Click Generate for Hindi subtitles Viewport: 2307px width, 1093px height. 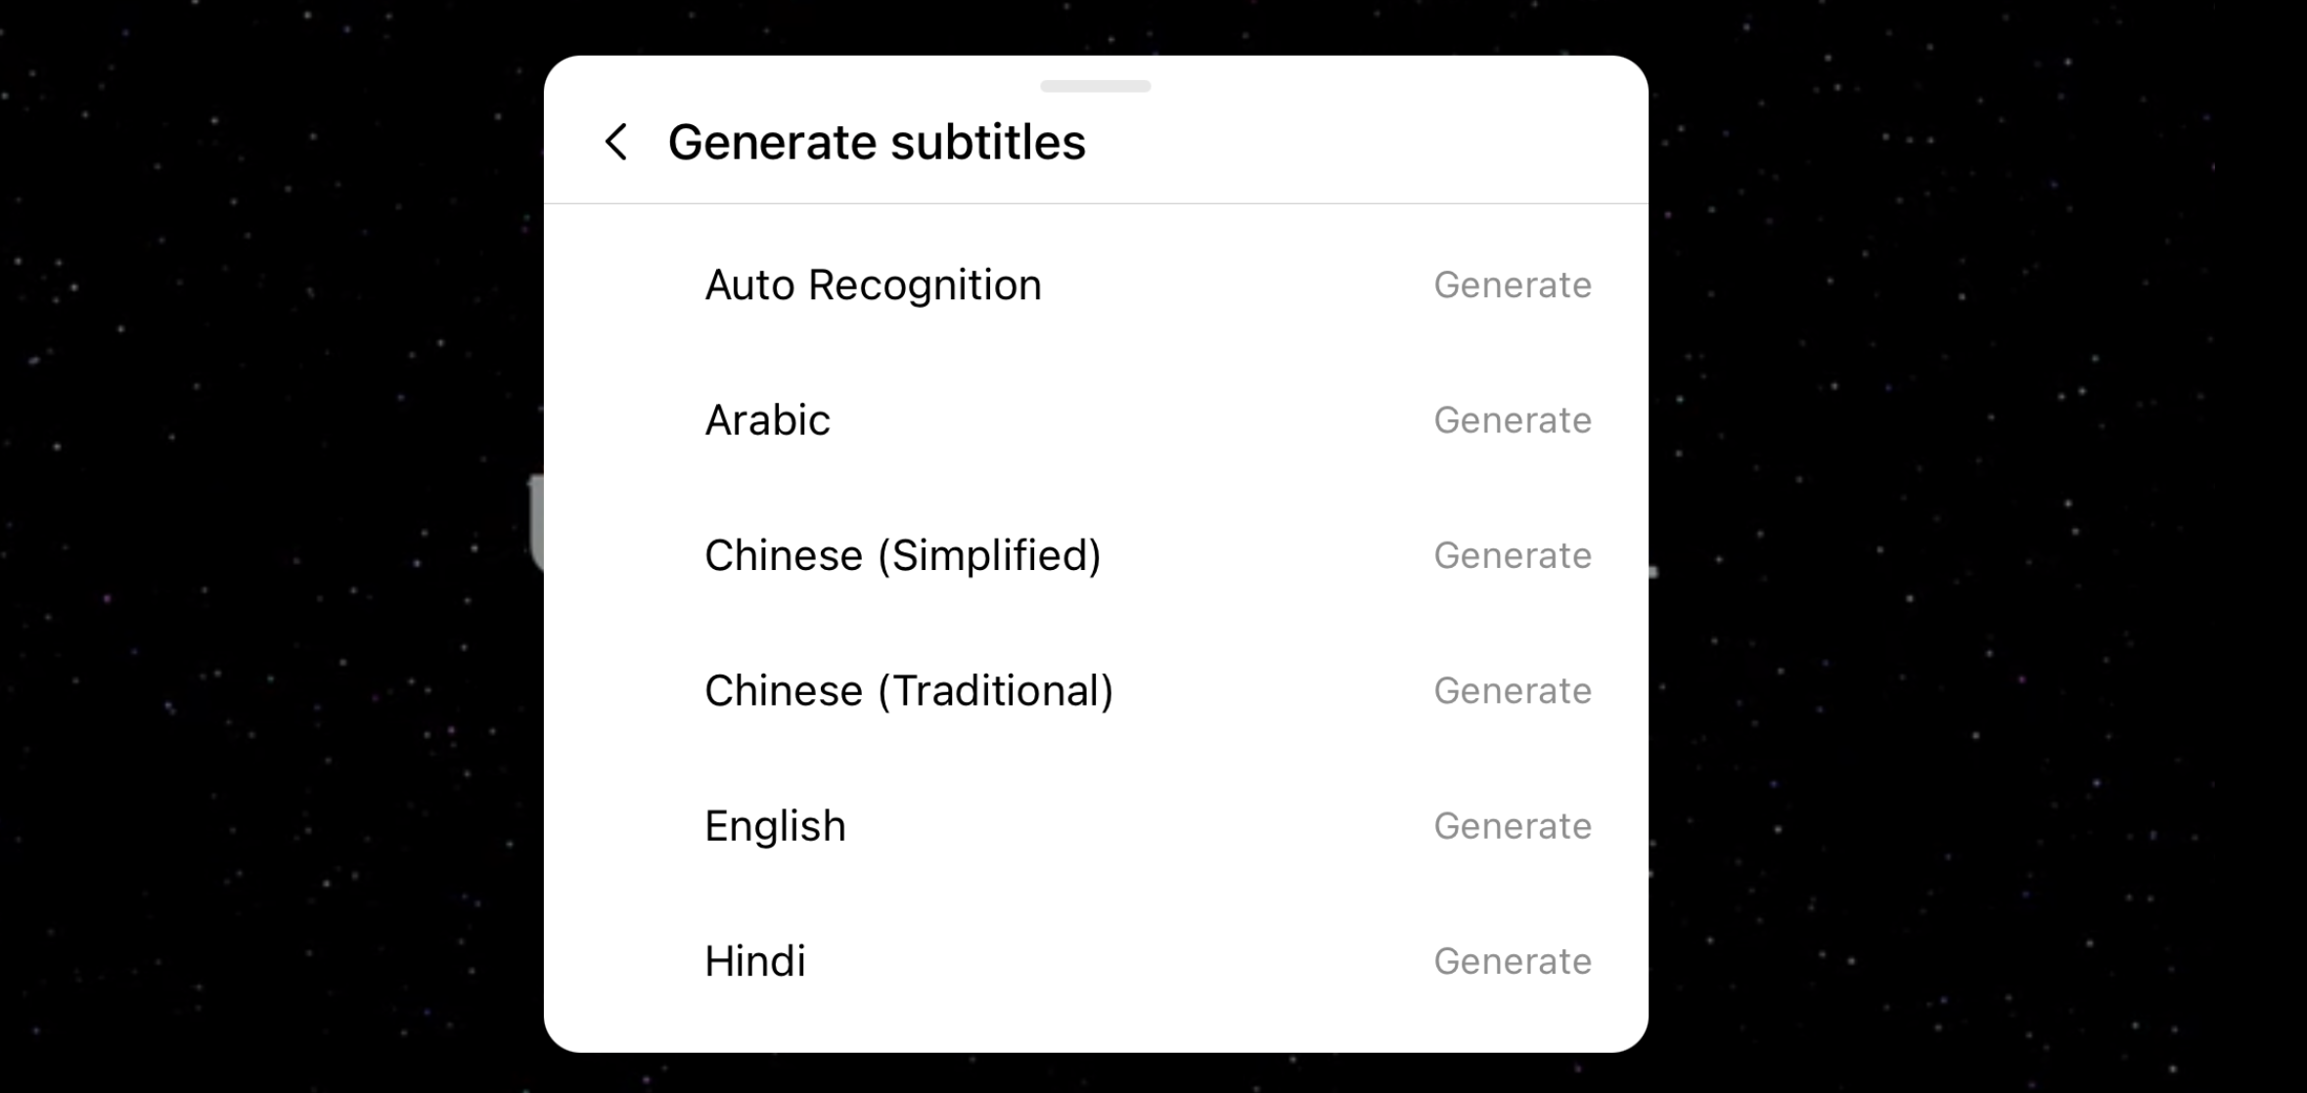point(1513,961)
